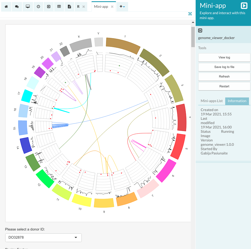Open the file document icon tab
The width and height of the screenshot is (251, 249).
(69, 7)
